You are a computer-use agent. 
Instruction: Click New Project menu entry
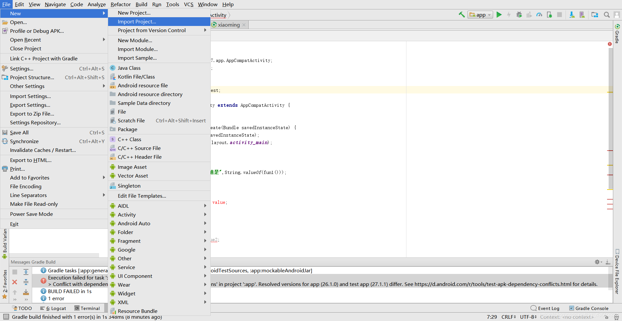159,13
